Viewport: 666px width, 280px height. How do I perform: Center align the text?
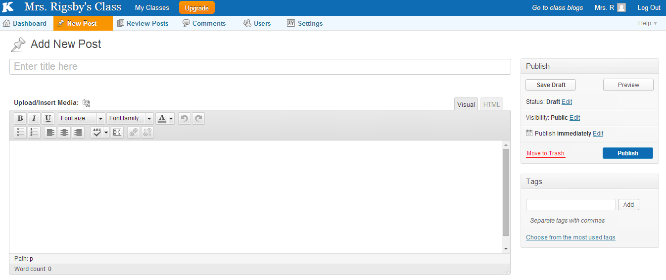click(x=64, y=132)
